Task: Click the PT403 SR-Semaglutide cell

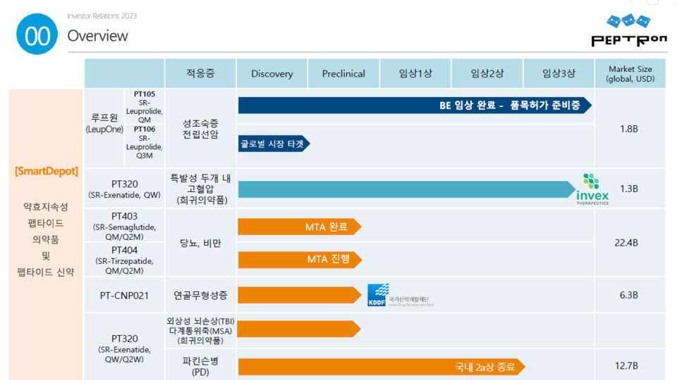Action: click(x=124, y=226)
